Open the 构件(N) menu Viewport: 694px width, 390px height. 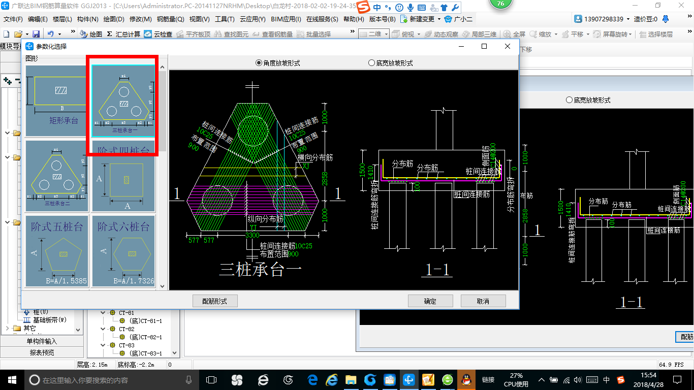(x=87, y=19)
